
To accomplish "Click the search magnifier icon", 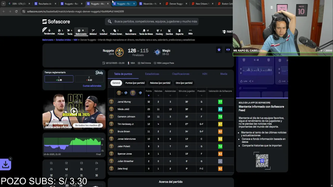I will click(x=110, y=22).
